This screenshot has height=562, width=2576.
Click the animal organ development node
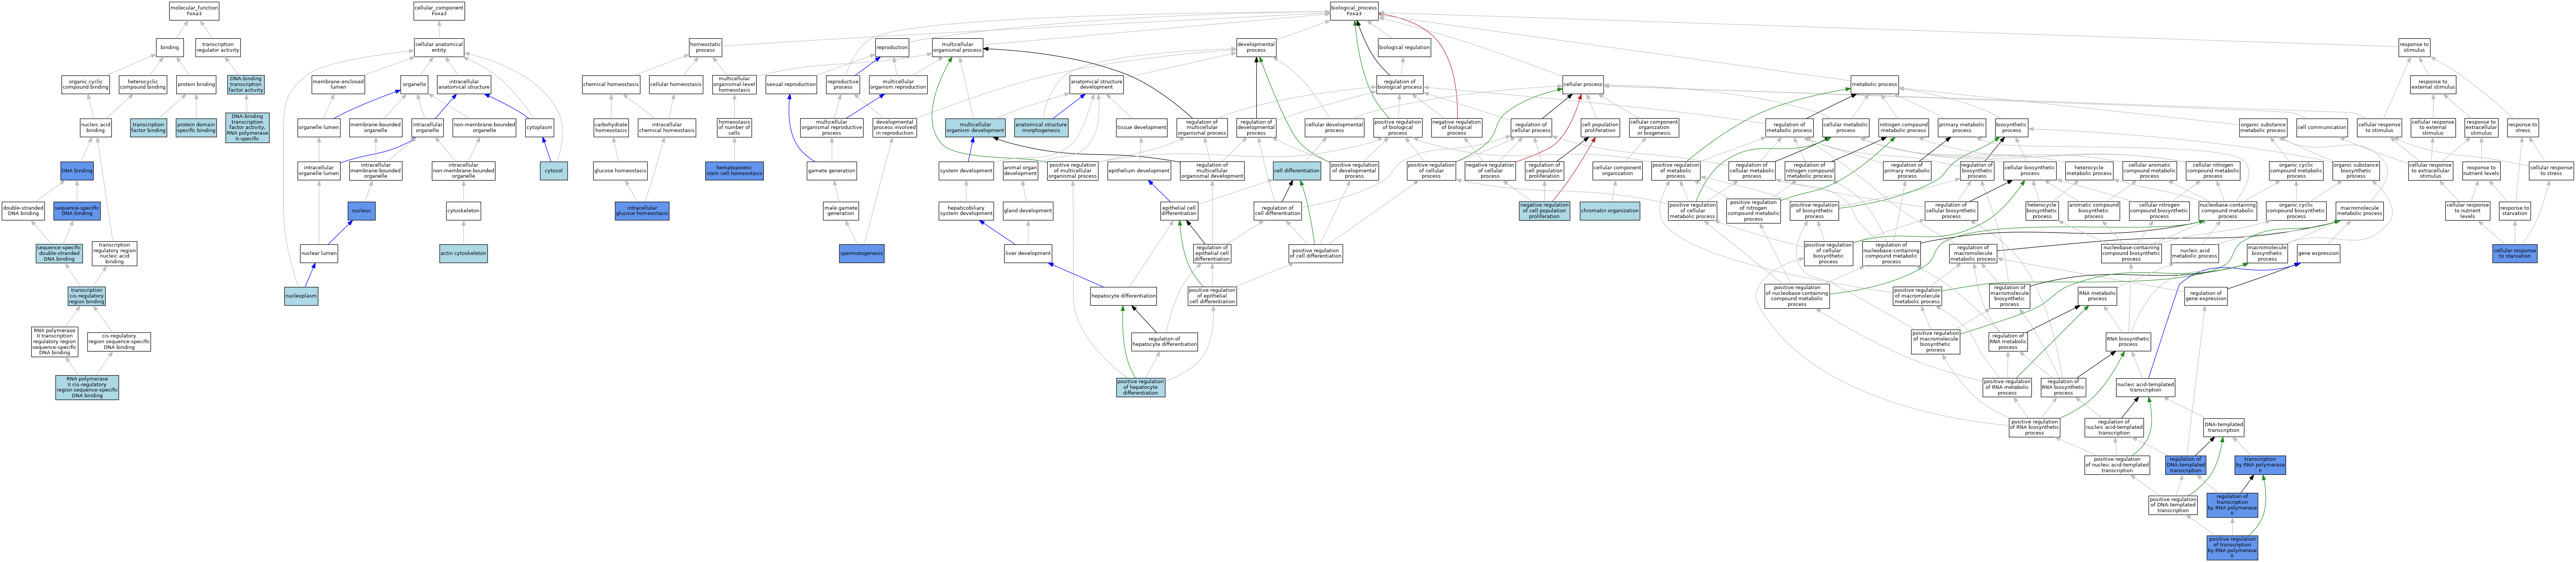(1020, 171)
